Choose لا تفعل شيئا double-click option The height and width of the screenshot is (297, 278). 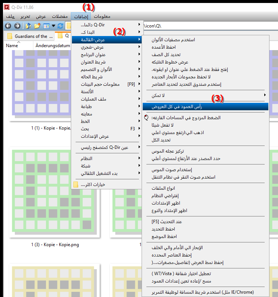click(x=205, y=125)
